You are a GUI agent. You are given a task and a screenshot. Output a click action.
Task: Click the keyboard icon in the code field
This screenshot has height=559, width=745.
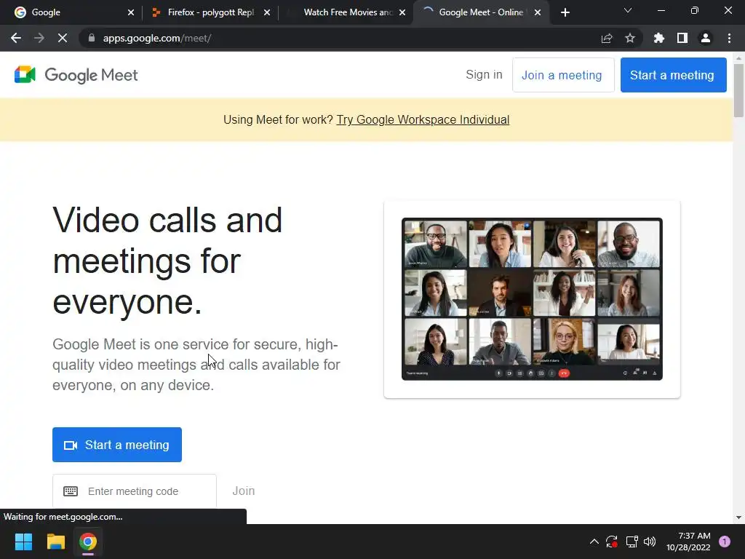coord(71,491)
